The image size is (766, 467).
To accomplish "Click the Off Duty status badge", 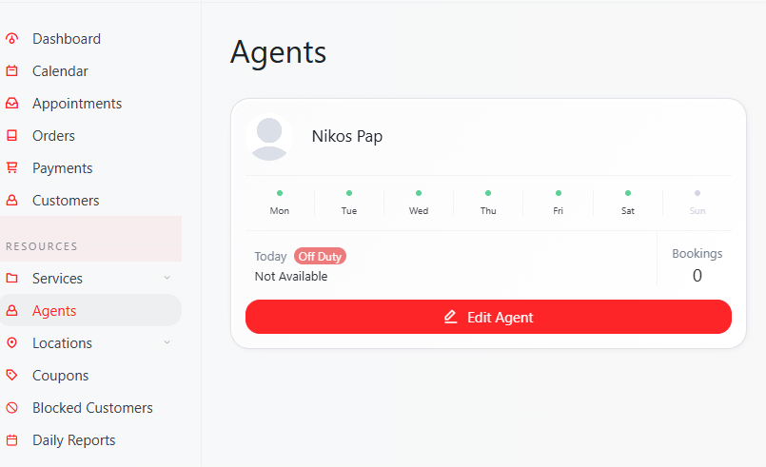I will coord(320,256).
